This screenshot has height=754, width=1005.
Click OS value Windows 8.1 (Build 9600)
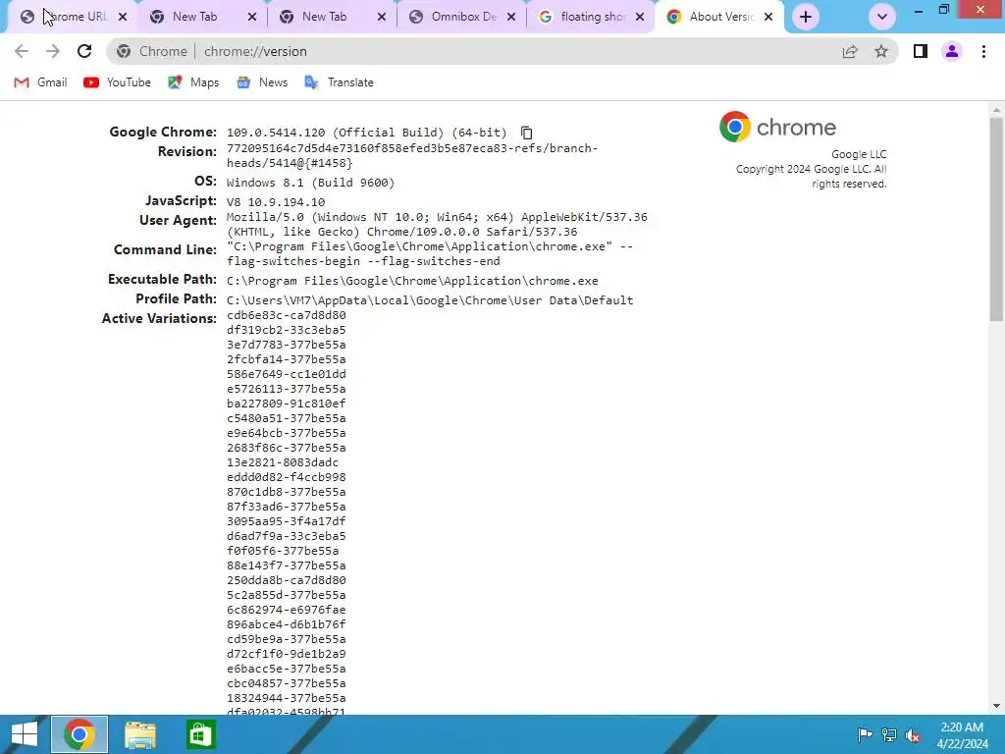coord(310,183)
